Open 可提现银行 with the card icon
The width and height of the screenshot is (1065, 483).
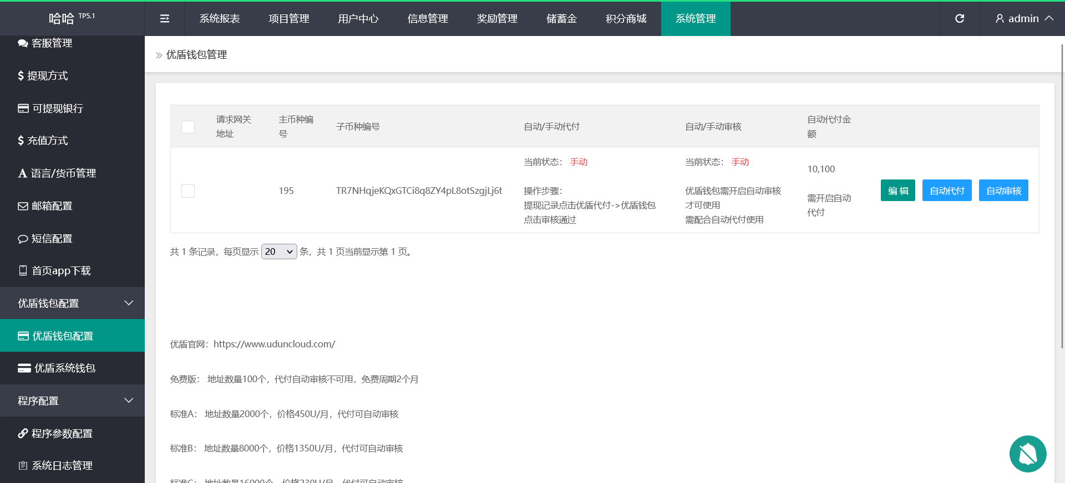[51, 109]
